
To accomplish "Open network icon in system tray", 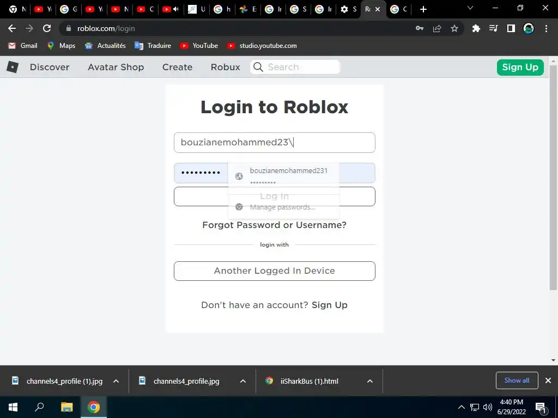I will (x=475, y=407).
